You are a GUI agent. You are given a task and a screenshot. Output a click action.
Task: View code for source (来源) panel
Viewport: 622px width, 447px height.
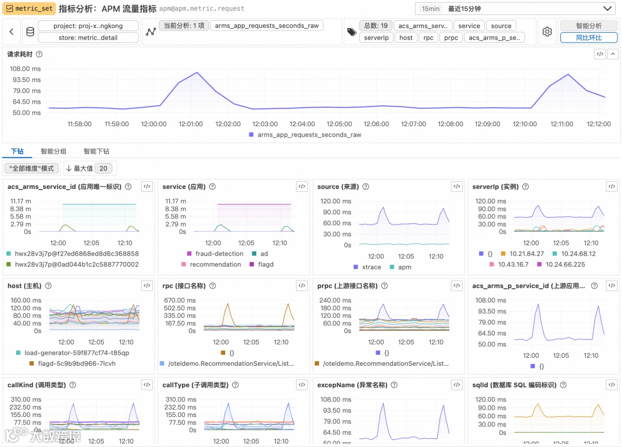pyautogui.click(x=457, y=187)
